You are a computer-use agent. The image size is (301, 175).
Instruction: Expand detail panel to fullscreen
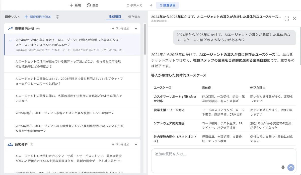tap(287, 19)
